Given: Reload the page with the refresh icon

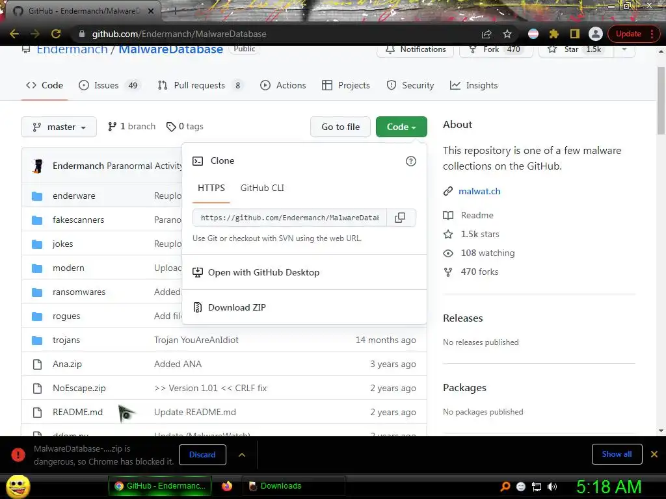Looking at the screenshot, I should pyautogui.click(x=56, y=34).
